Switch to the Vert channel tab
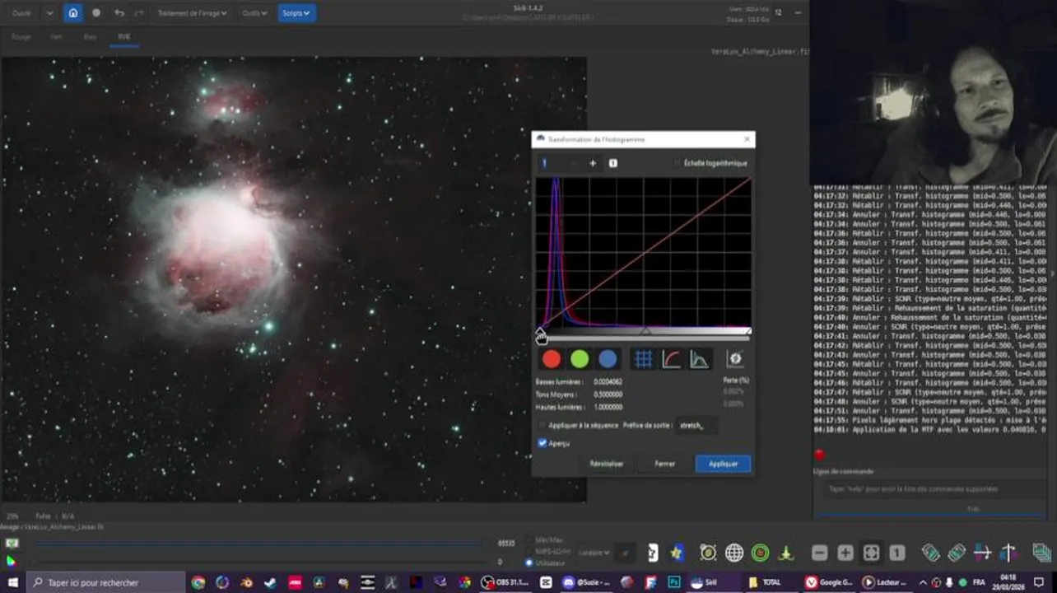 coord(56,37)
